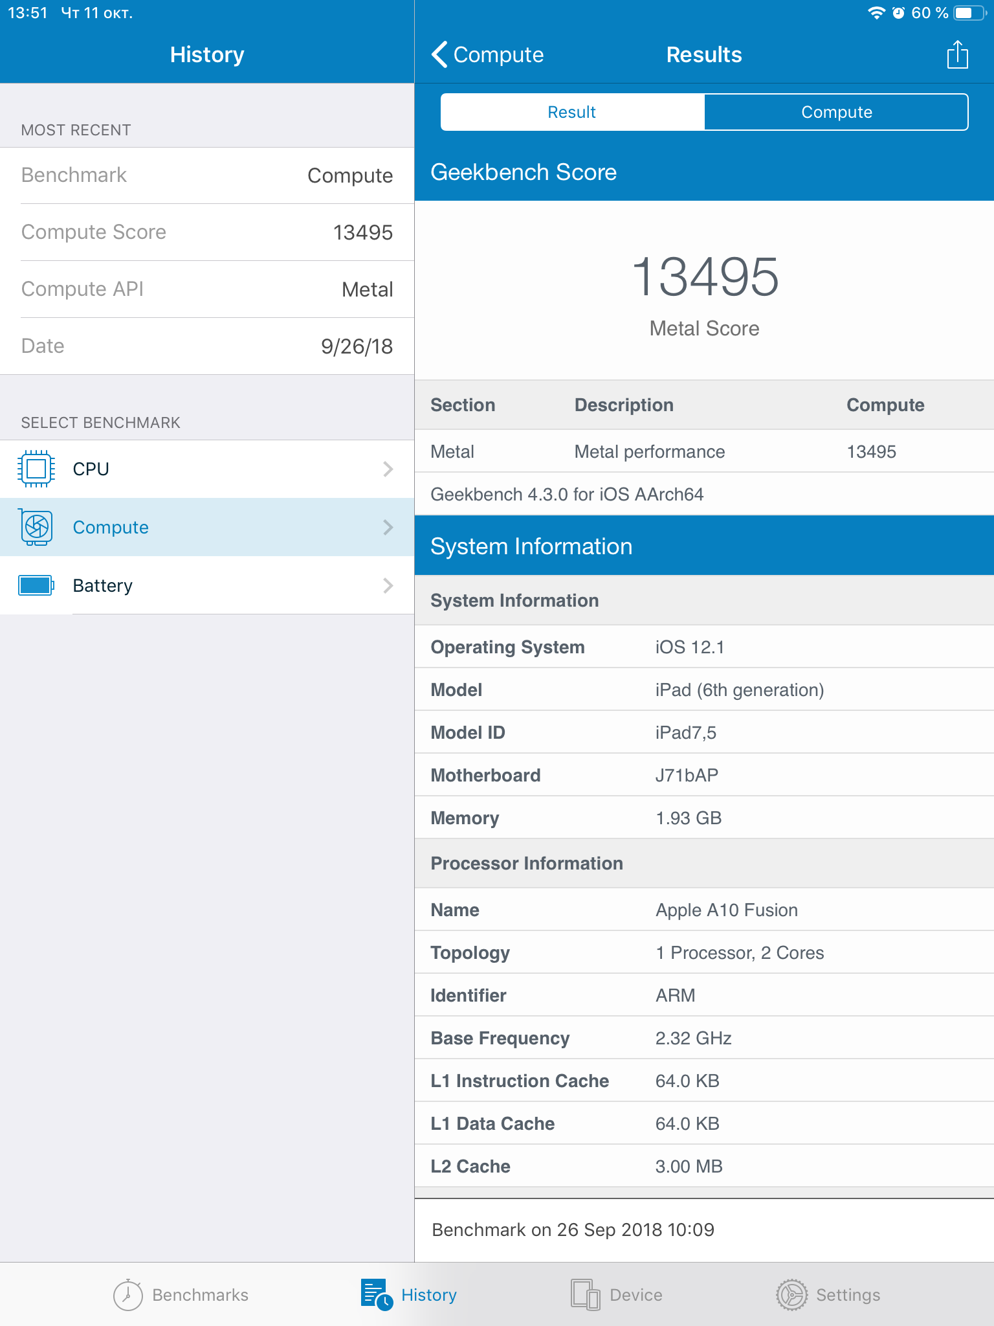Select the Battery icon in benchmark list
The width and height of the screenshot is (994, 1326).
(36, 585)
